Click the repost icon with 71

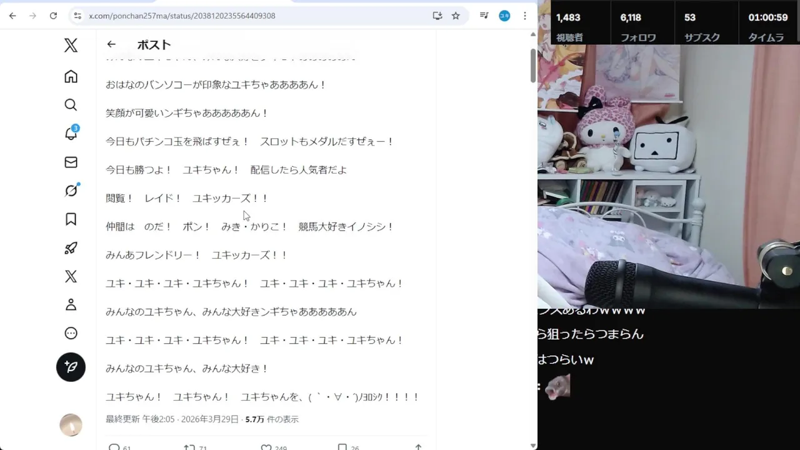[195, 447]
